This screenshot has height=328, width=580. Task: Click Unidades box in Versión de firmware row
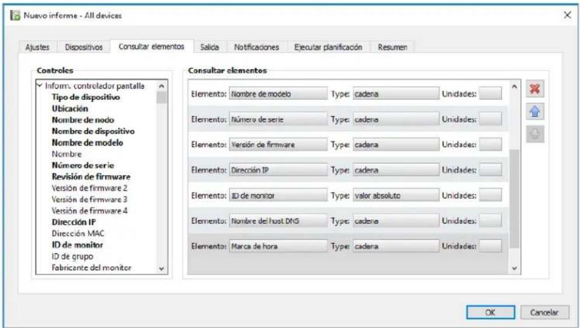point(491,144)
